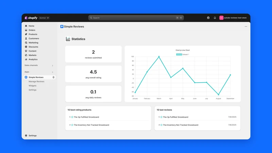The image size is (272, 153).
Task: Open the Summer '25 edition badge
Action: pos(44,18)
